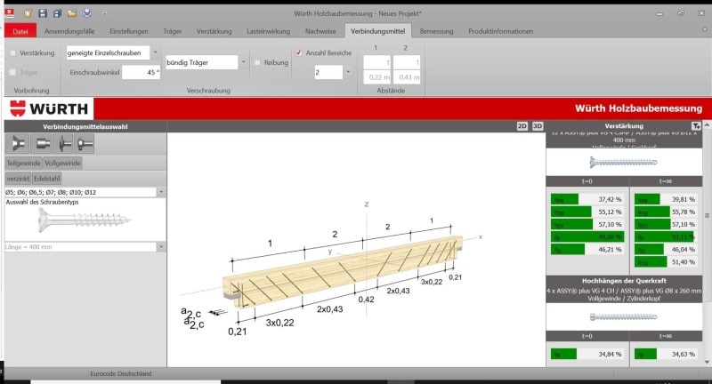Screen dimensions: 712x384
Task: Click the Auswahl des Schraubentyps screw image
Action: (x=85, y=220)
